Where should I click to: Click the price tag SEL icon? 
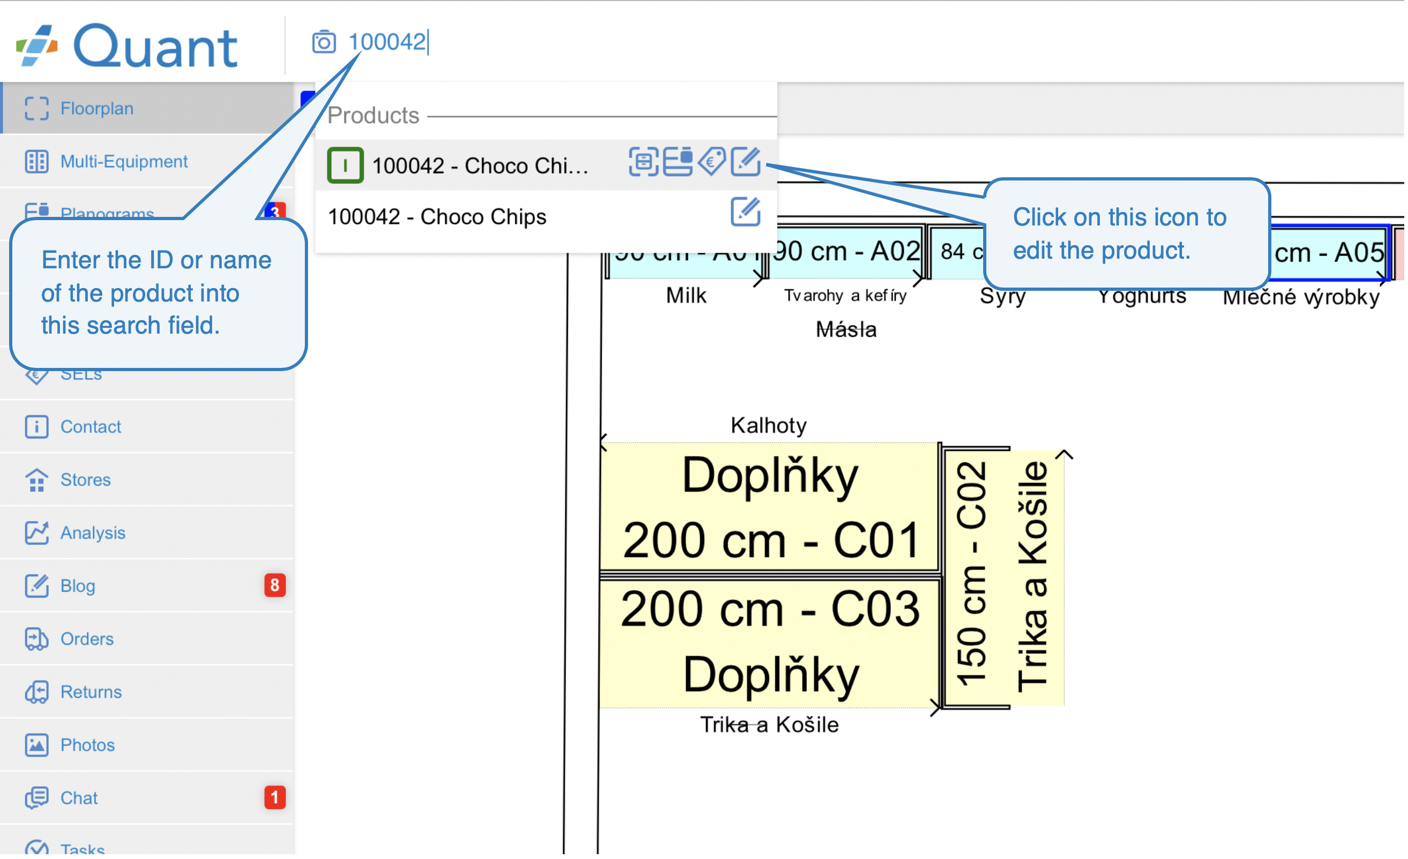click(x=712, y=162)
